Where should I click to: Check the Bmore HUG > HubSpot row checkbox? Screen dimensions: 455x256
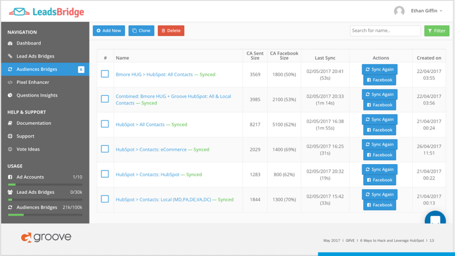point(105,74)
